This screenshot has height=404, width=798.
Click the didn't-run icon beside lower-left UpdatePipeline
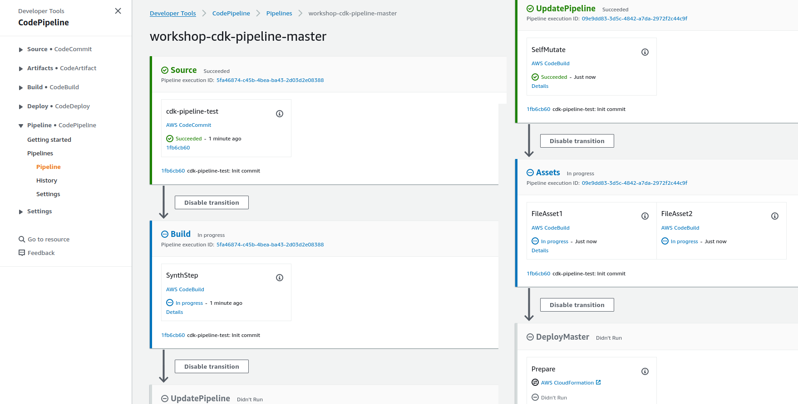[x=165, y=399]
